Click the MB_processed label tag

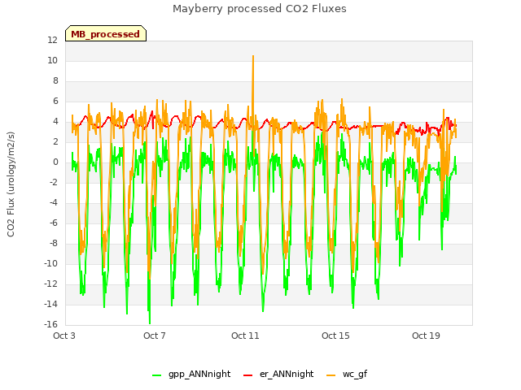point(106,33)
